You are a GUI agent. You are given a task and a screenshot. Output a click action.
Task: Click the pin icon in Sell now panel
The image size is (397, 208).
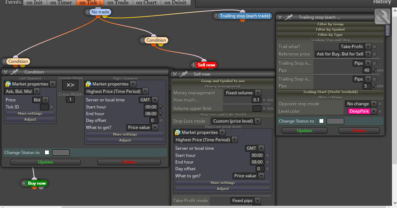(183, 74)
